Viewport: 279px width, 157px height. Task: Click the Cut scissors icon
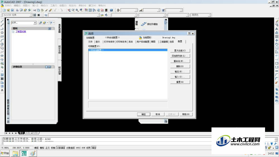(34, 10)
